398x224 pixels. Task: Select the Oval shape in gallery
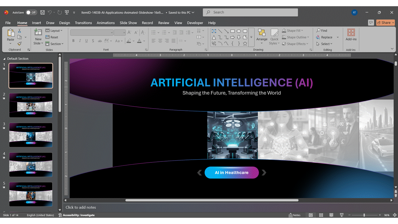[x=239, y=31]
